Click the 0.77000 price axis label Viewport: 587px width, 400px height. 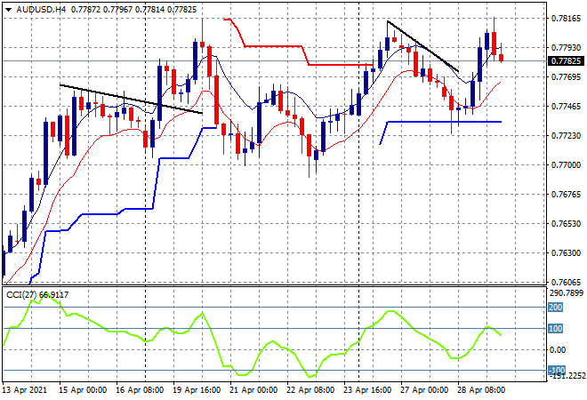(x=566, y=165)
